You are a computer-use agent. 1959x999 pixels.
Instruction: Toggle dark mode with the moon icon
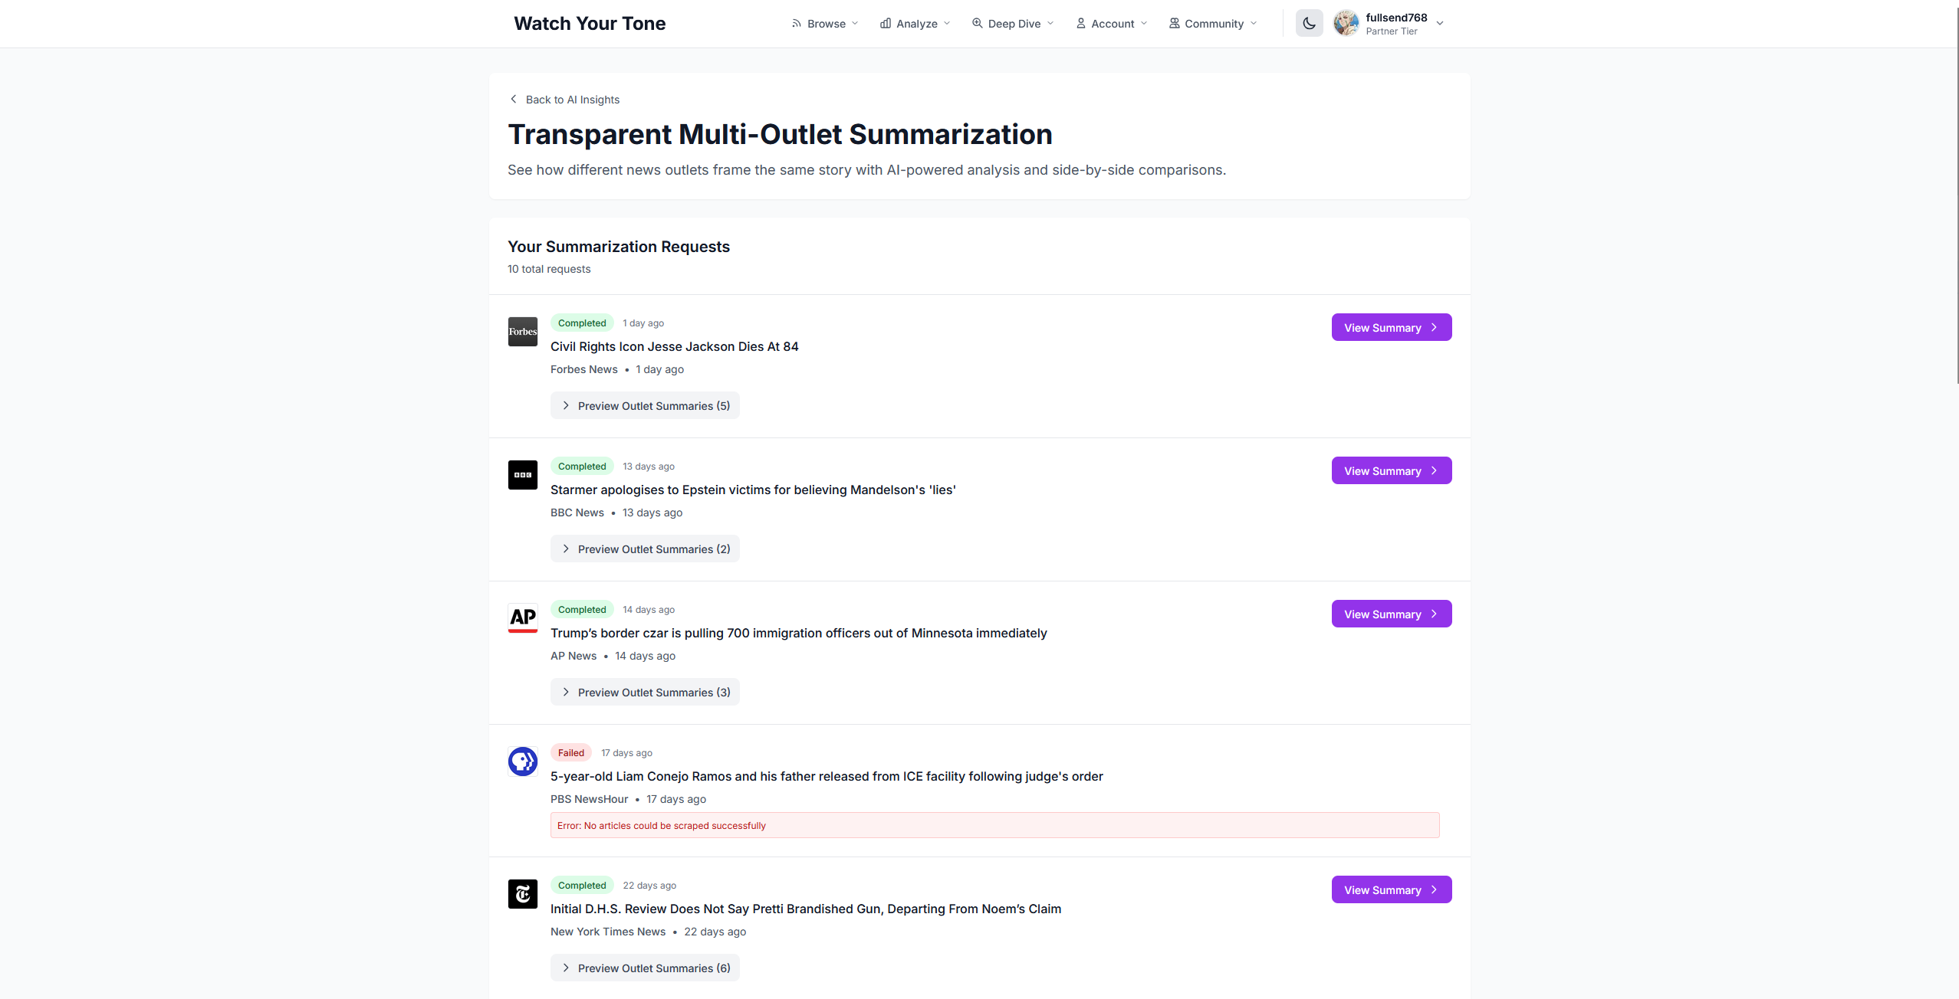click(x=1309, y=24)
